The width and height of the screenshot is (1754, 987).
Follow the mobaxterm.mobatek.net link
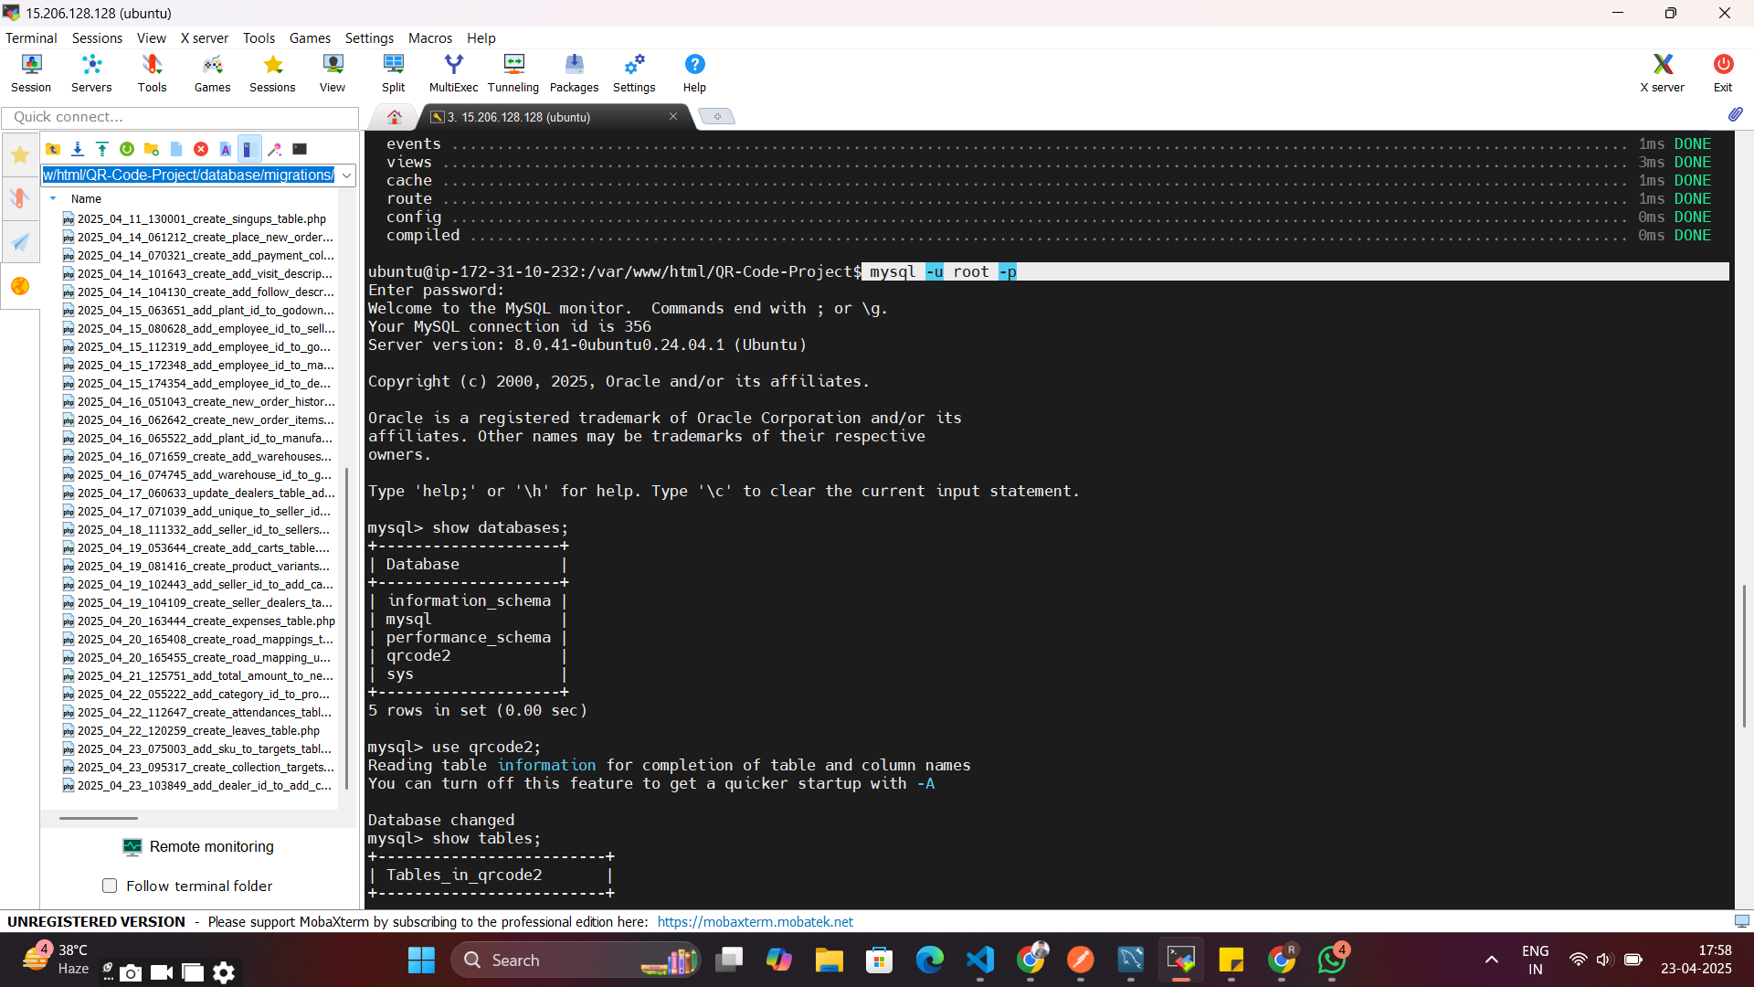[755, 921]
